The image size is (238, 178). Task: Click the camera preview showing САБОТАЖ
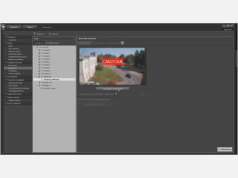point(113,66)
